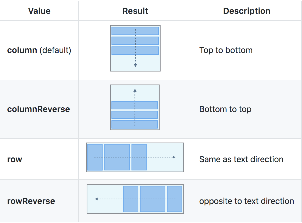Click the "column (default)" value cell
The width and height of the screenshot is (302, 223).
[x=39, y=50]
